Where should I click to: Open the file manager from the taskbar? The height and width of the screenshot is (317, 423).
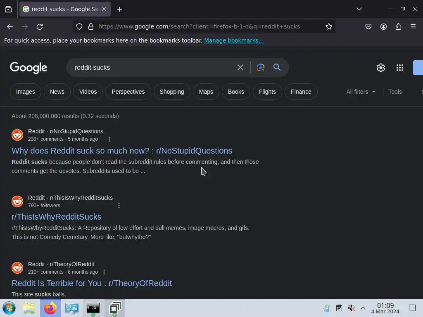pos(29,308)
